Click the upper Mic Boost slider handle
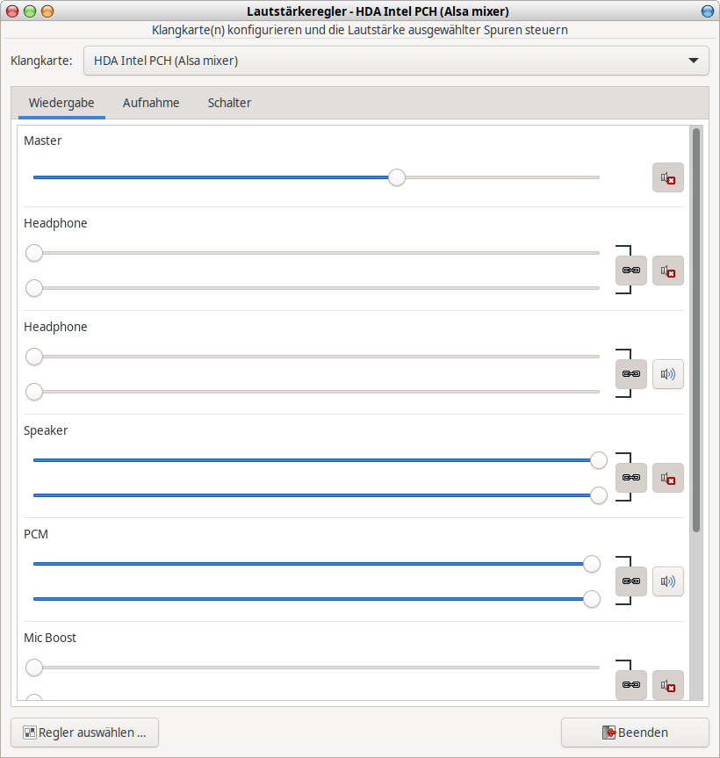The height and width of the screenshot is (758, 720). [x=34, y=668]
